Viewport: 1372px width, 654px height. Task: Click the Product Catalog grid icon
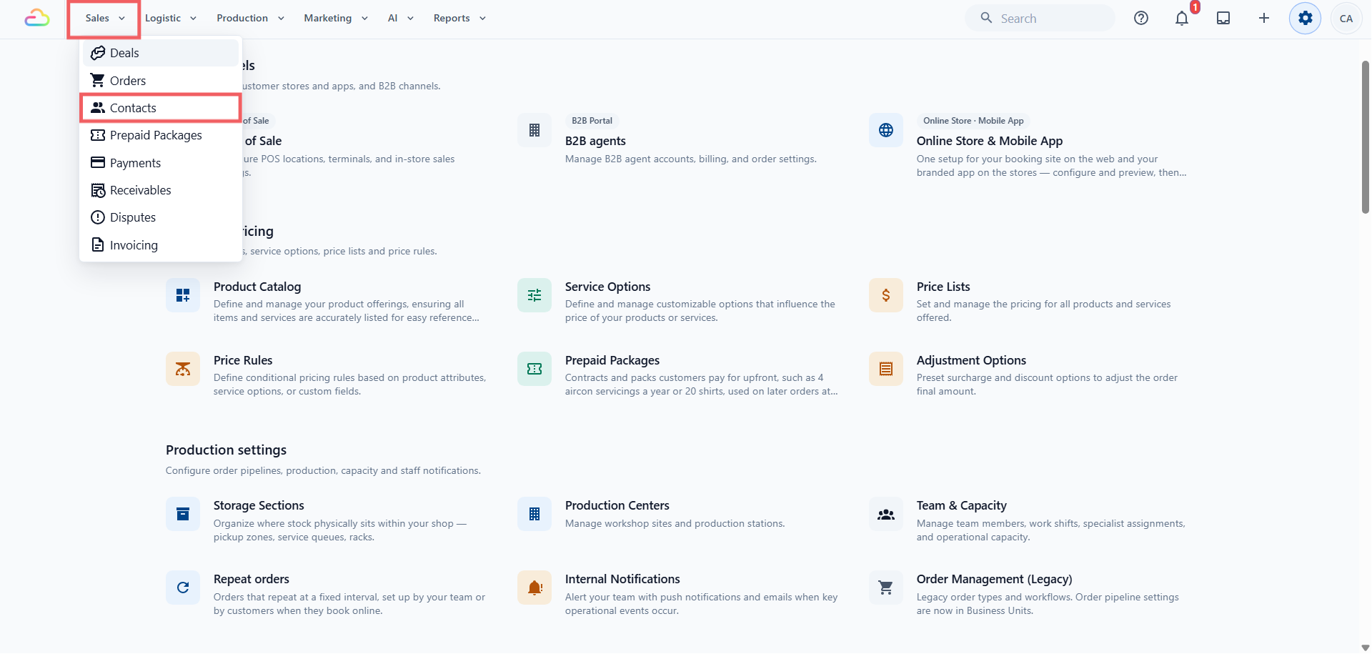pyautogui.click(x=183, y=295)
